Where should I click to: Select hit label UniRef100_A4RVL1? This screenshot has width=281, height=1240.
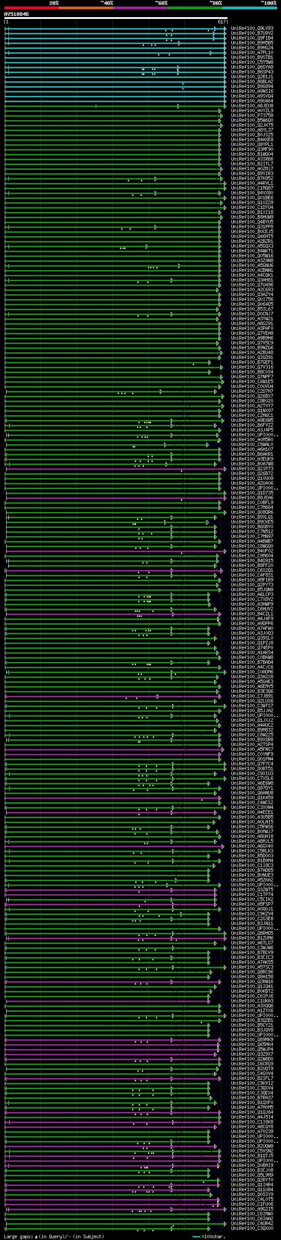click(252, 183)
